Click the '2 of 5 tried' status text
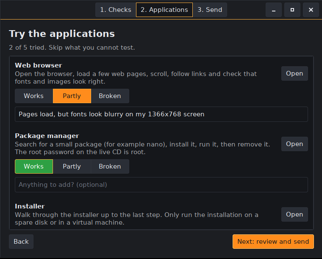The image size is (322, 259). click(x=72, y=48)
